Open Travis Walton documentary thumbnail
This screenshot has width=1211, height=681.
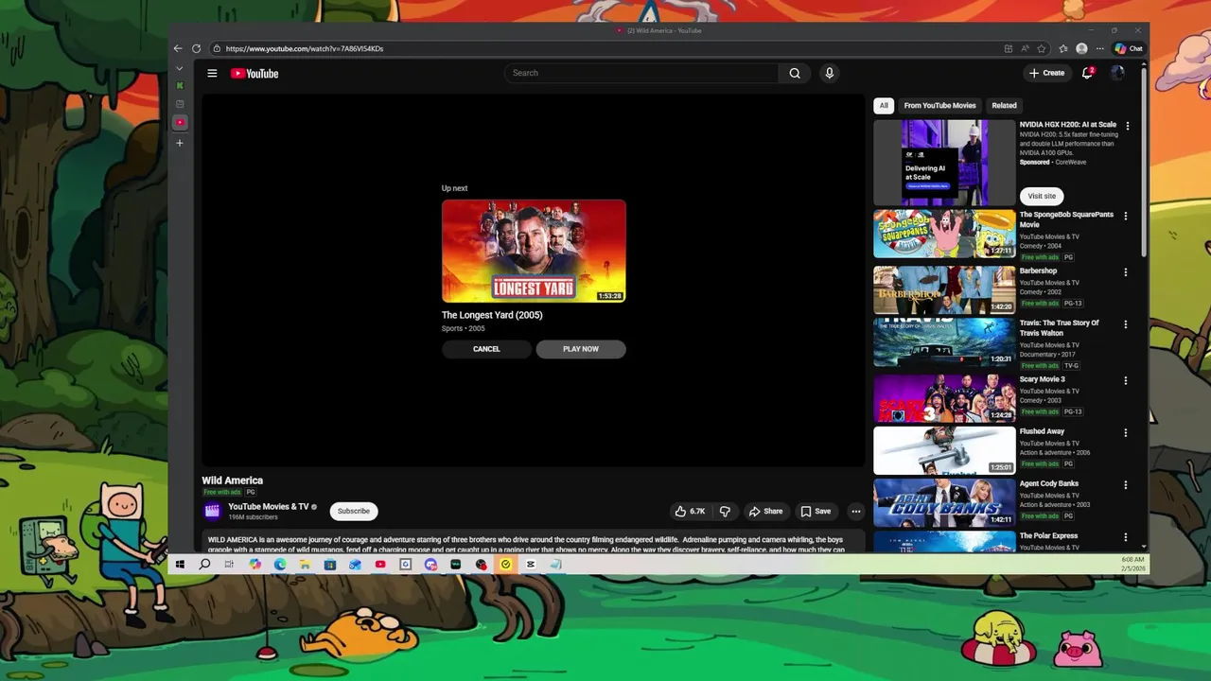click(944, 341)
